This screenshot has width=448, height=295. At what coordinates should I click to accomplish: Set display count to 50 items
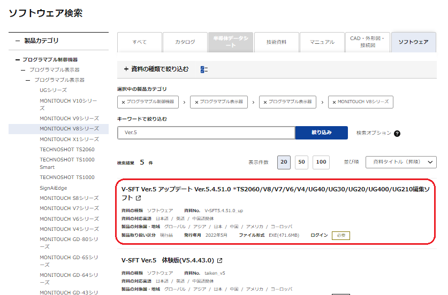pyautogui.click(x=302, y=162)
